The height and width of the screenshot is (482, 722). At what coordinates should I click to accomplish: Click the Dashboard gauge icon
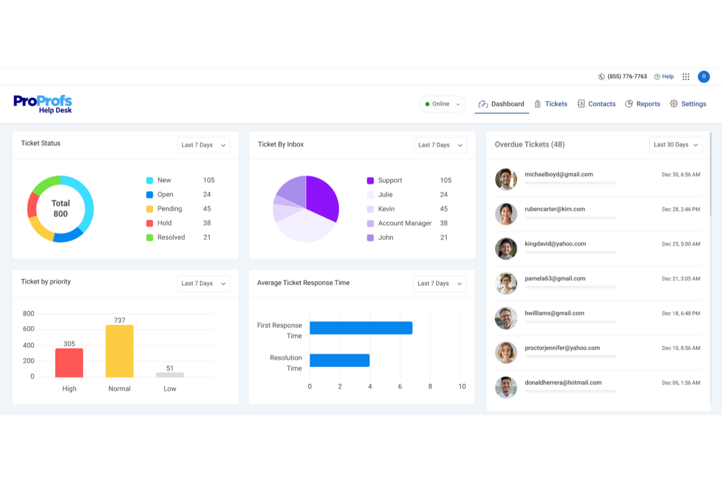[x=483, y=104]
